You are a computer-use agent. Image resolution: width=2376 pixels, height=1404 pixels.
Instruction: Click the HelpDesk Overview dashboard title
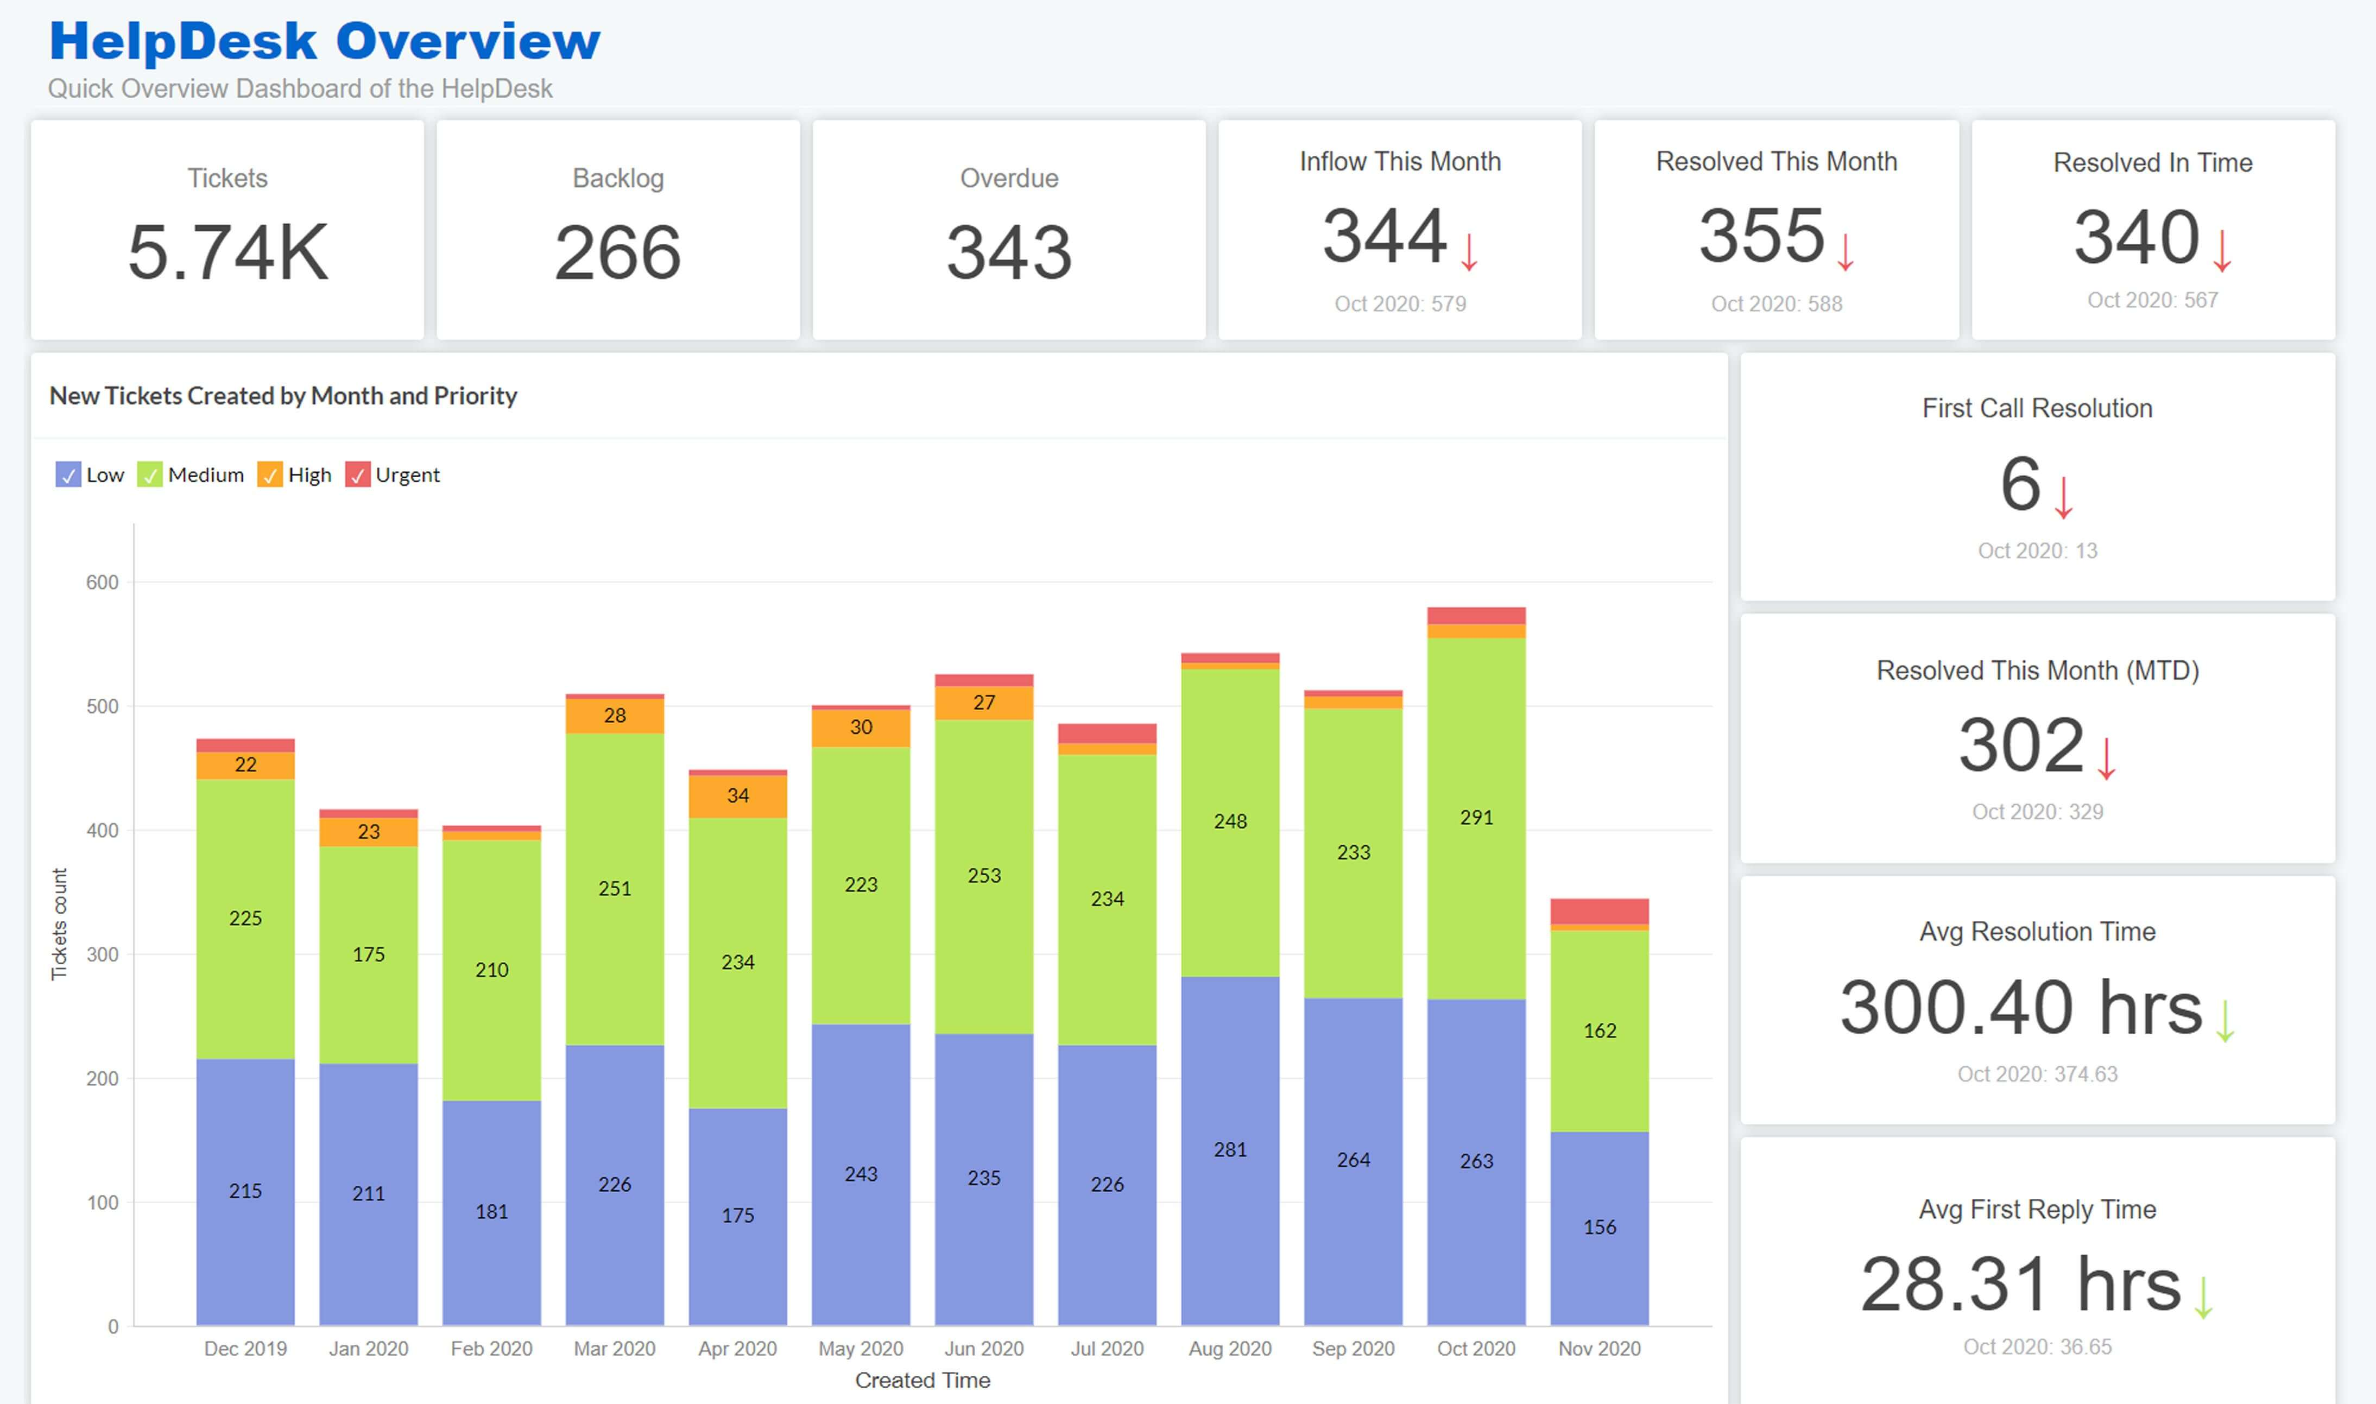coord(325,42)
